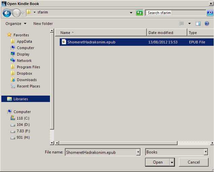The image size is (214, 172).
Task: Open the address bar history dropdown
Action: point(131,13)
